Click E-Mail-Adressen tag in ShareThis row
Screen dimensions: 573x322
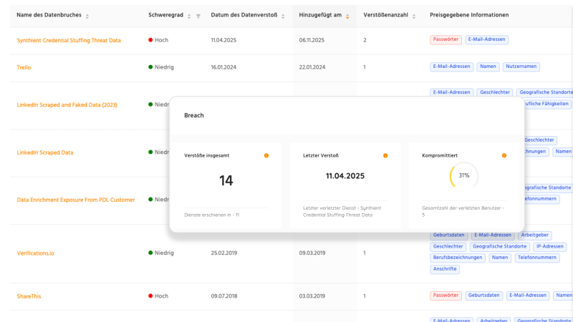click(x=528, y=296)
